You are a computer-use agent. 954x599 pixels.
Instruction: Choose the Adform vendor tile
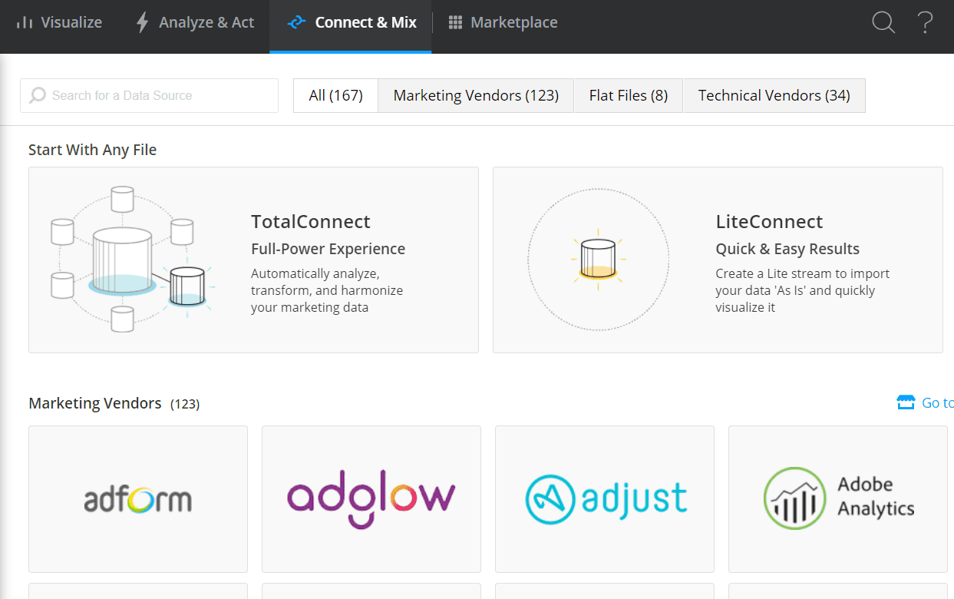(x=138, y=499)
